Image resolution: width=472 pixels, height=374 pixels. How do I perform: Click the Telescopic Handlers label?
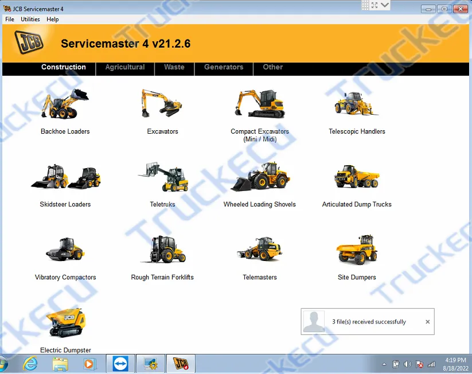click(357, 131)
